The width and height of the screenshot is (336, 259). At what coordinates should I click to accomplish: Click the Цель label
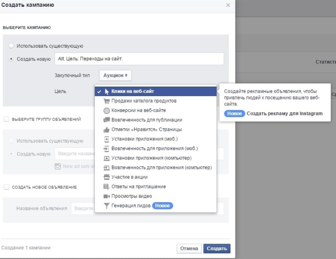(x=60, y=91)
